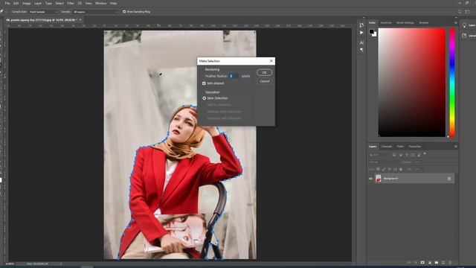
Task: Select the New Selection radio button
Action: 205,98
